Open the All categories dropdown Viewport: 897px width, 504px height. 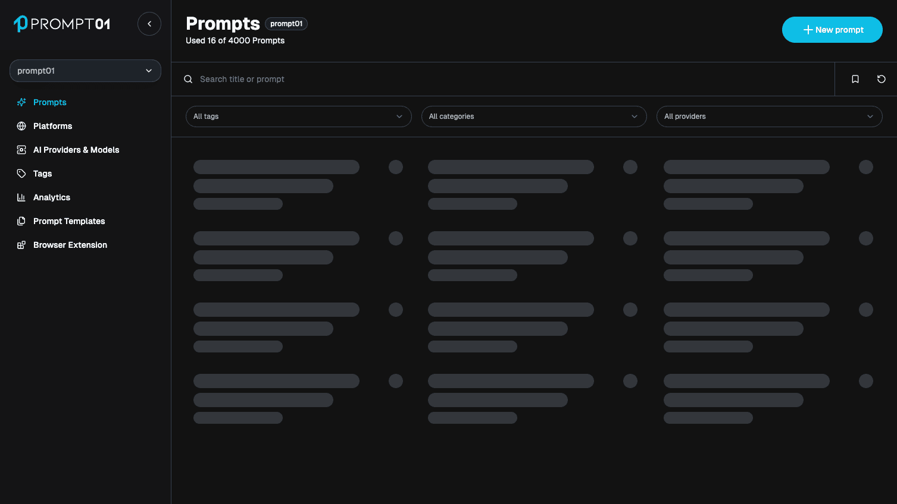point(533,116)
